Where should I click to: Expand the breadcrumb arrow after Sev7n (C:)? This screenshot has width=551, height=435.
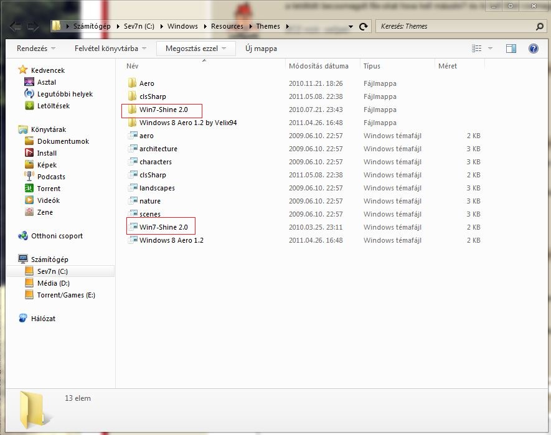coord(161,26)
